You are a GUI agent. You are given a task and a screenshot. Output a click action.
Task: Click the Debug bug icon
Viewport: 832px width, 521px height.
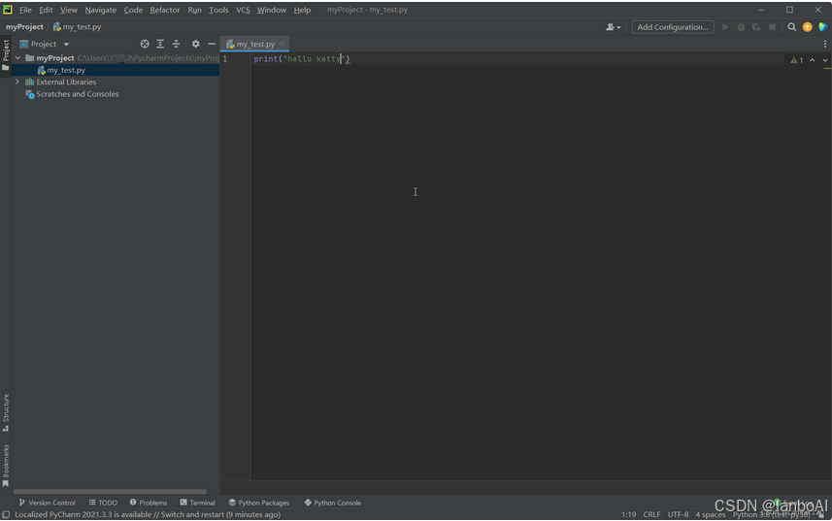click(x=741, y=27)
